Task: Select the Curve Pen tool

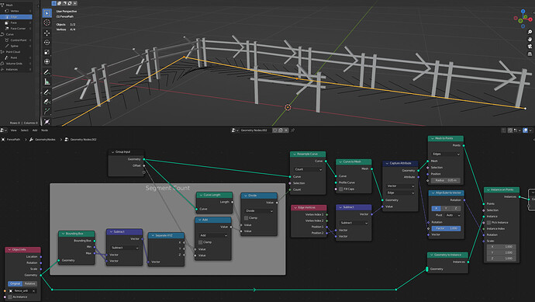Action: pos(47,102)
